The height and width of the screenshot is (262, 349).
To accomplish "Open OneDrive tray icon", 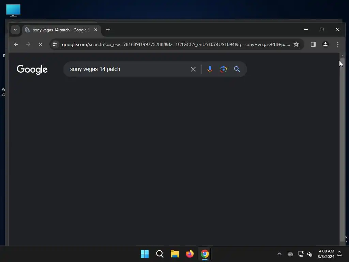I will tap(290, 254).
